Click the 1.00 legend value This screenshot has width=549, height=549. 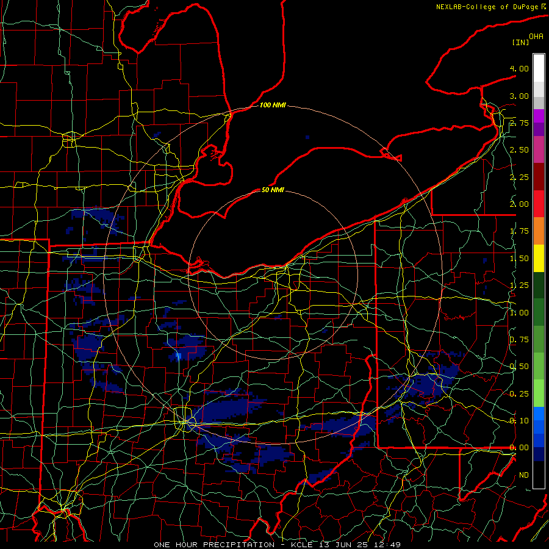click(519, 313)
